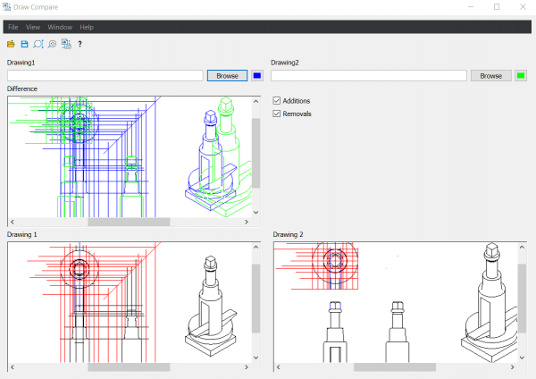Click the Drawing 1 horizontal scrollbar thumb
536x379 pixels.
point(129,367)
